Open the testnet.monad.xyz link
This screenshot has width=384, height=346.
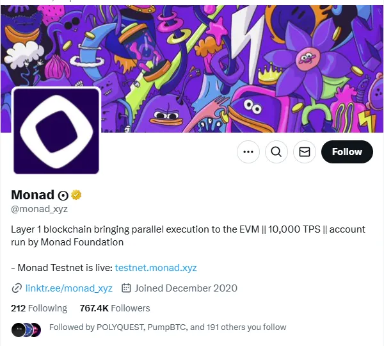[x=156, y=268]
